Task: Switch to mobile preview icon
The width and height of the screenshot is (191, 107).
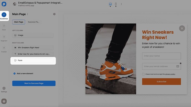Action: click(x=116, y=4)
